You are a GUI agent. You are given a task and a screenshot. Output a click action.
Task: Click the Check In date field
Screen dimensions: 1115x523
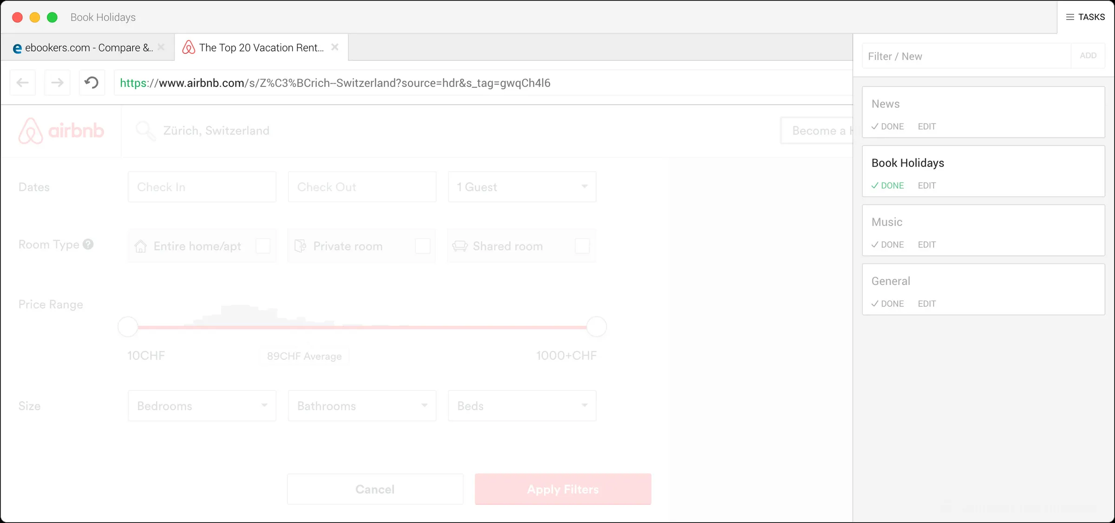click(202, 187)
